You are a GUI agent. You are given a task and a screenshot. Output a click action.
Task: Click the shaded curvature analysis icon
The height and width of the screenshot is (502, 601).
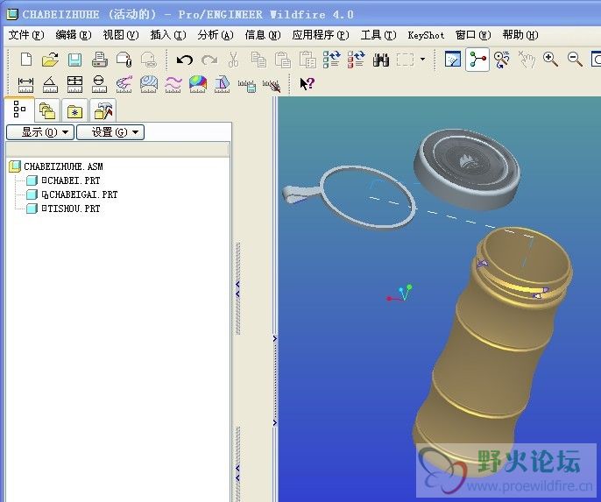[x=198, y=84]
